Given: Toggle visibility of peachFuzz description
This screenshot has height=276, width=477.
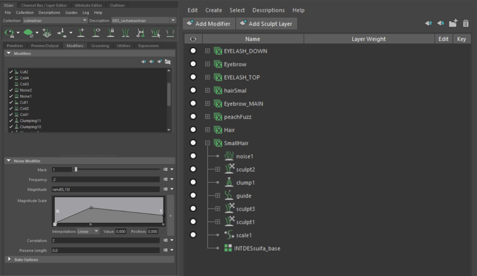Looking at the screenshot, I should pos(193,116).
